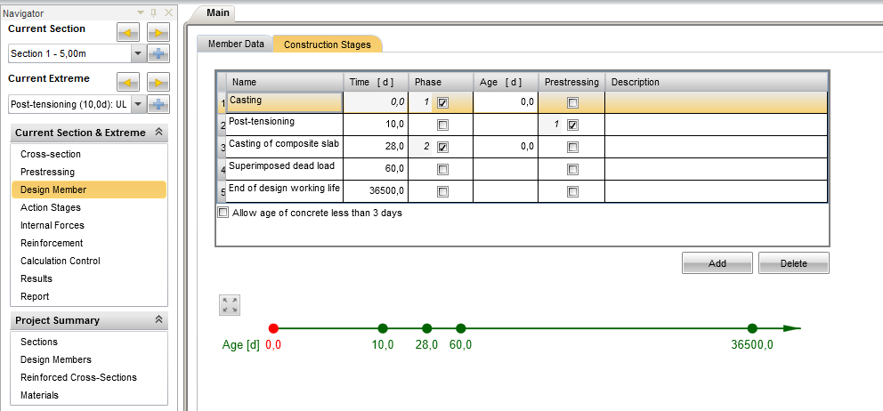Click add extreme plus icon

coord(158,104)
